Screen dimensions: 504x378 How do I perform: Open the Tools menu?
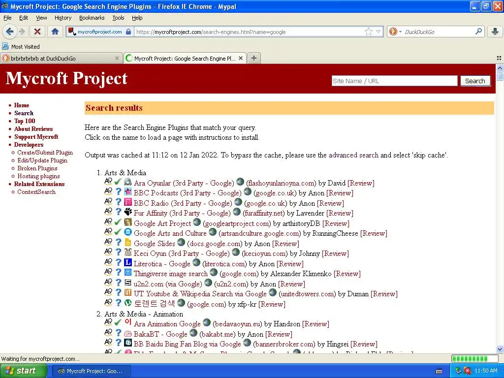click(x=118, y=18)
